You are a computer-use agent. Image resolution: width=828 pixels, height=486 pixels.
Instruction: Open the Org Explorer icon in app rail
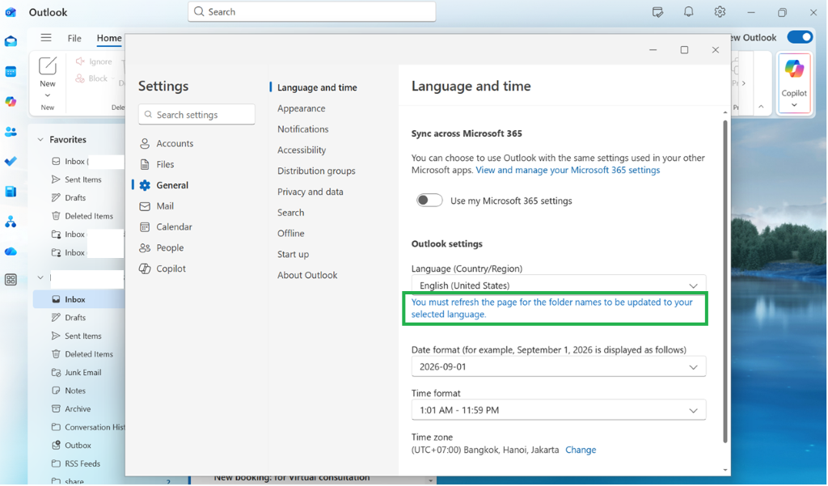tap(11, 222)
